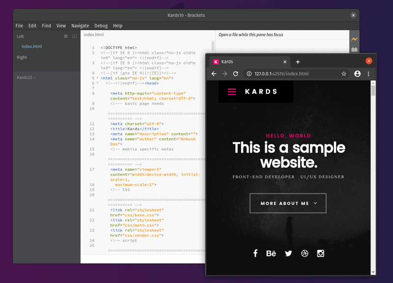Open the Debug menu in Brackets

tap(101, 26)
